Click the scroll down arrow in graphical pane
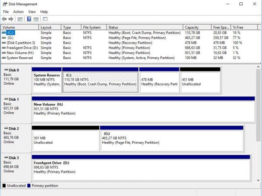The width and height of the screenshot is (262, 196). click(258, 180)
